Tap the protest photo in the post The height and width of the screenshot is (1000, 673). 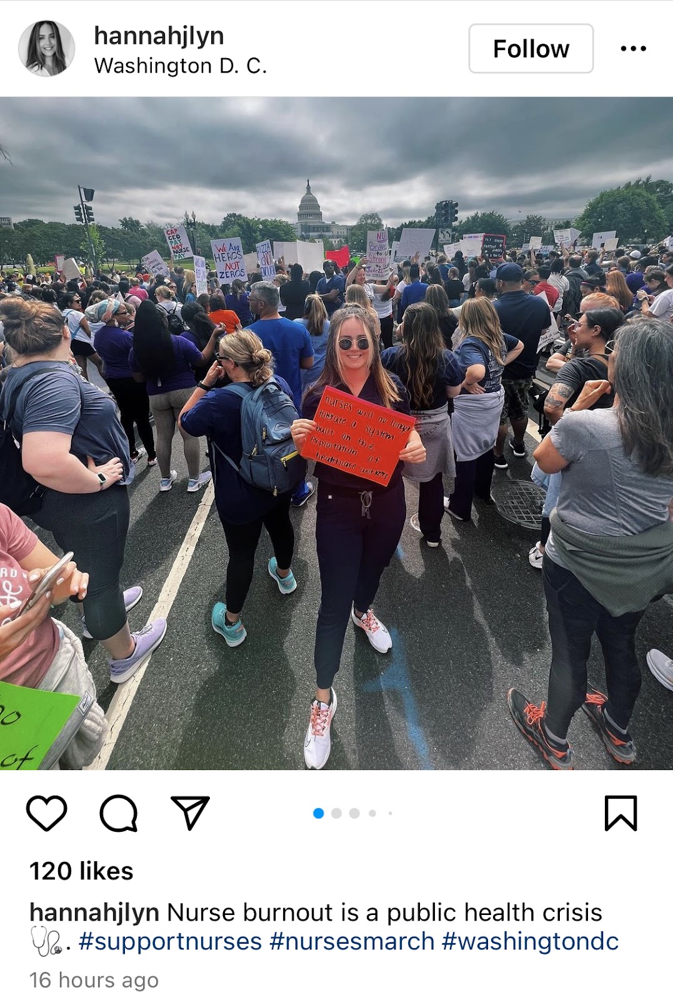[x=336, y=433]
